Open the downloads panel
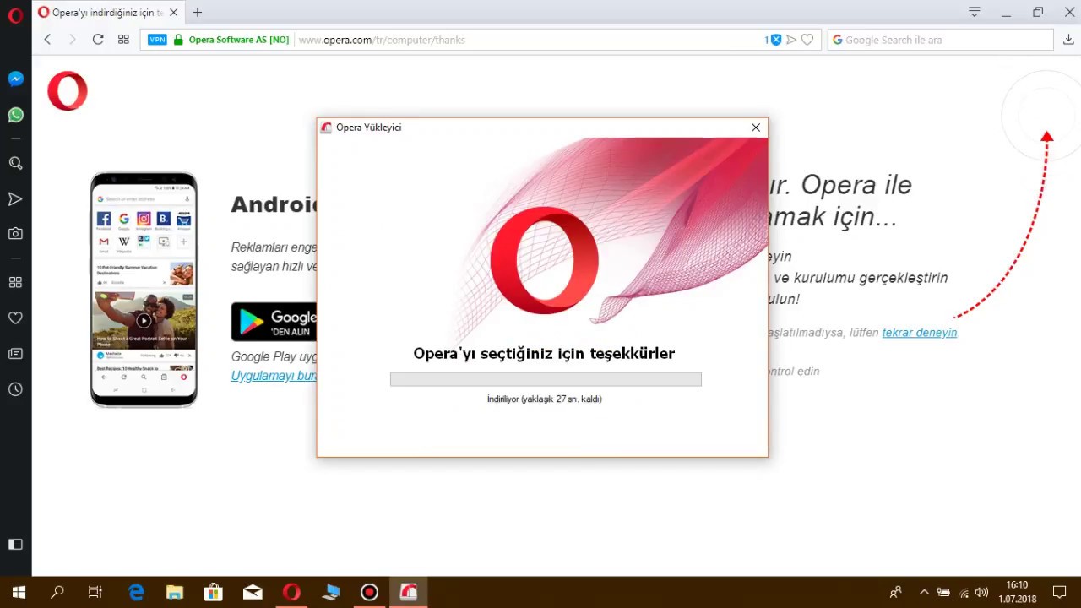Screen dimensions: 1081x608 pyautogui.click(x=1068, y=40)
